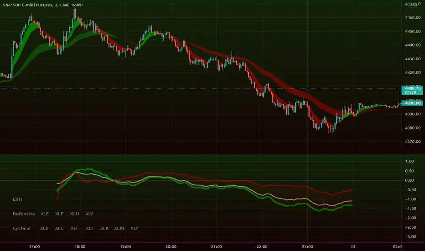Select the XLK sector label
Screen dimensions: 425x251
point(104,229)
